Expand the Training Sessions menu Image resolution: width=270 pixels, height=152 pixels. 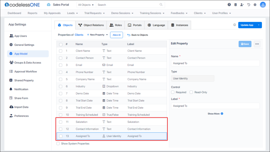(x=152, y=13)
